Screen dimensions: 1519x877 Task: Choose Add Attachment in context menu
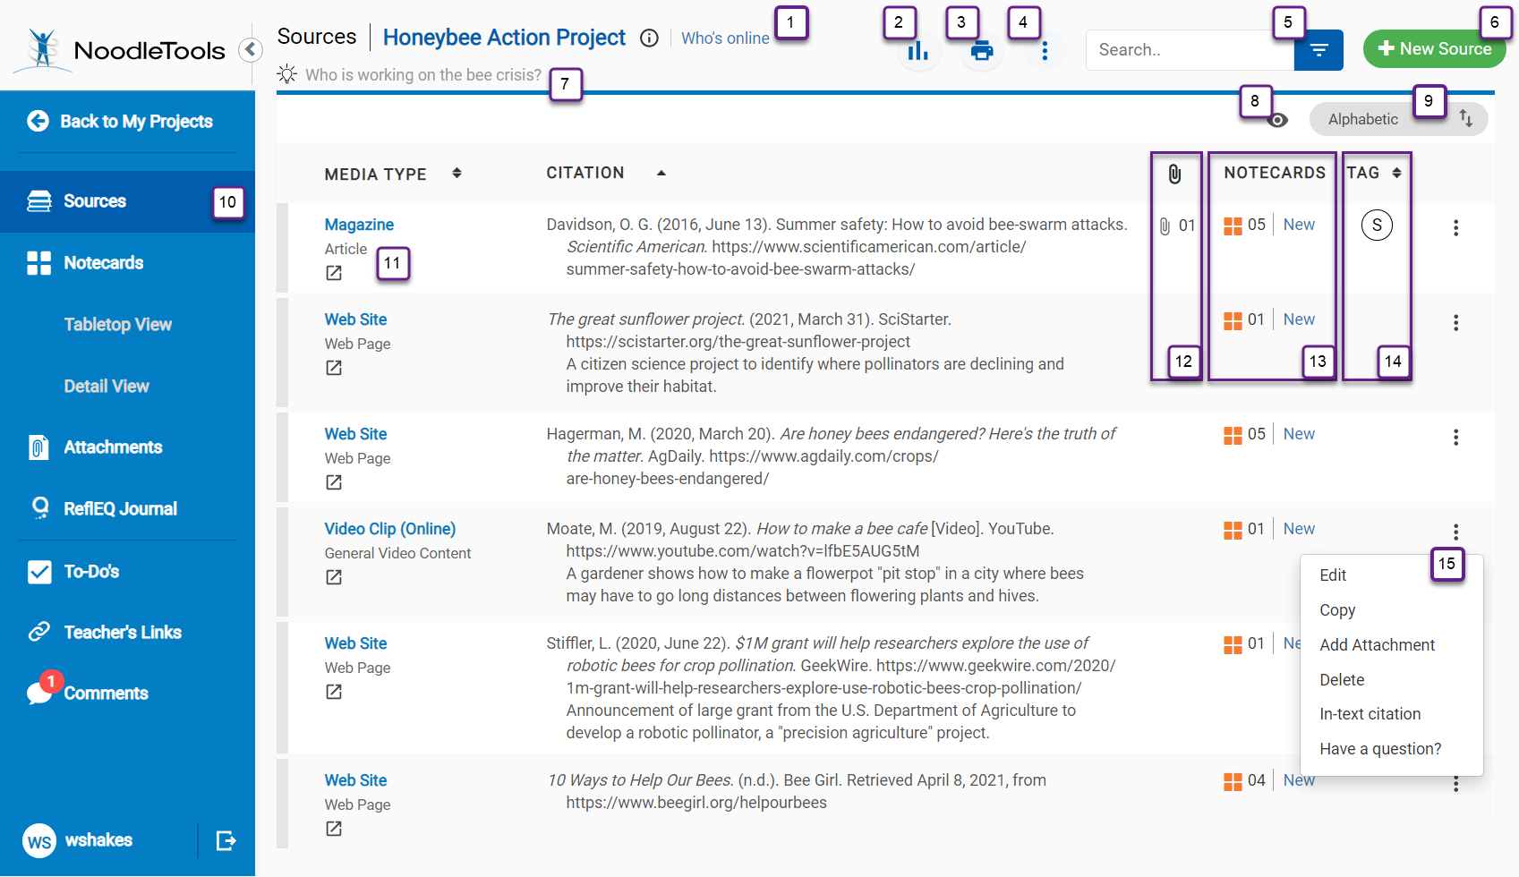(1377, 645)
